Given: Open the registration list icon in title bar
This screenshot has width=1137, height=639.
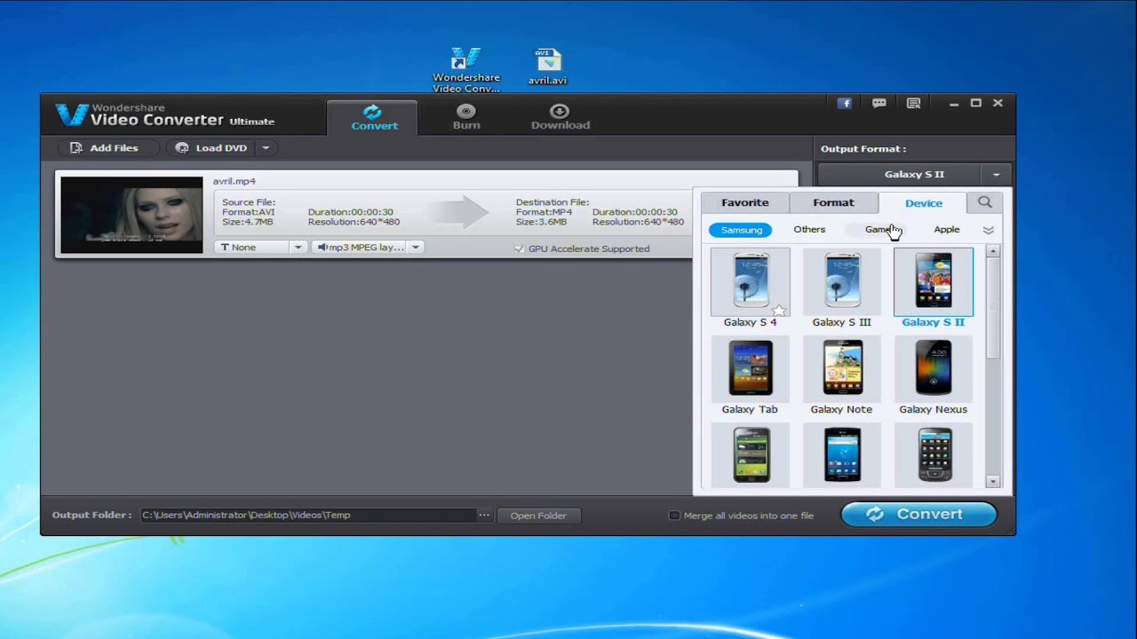Looking at the screenshot, I should [x=913, y=103].
